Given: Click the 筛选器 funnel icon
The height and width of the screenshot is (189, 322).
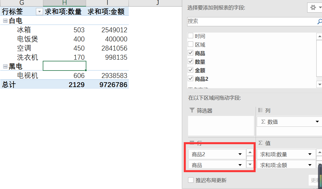Looking at the screenshot, I should pos(192,110).
